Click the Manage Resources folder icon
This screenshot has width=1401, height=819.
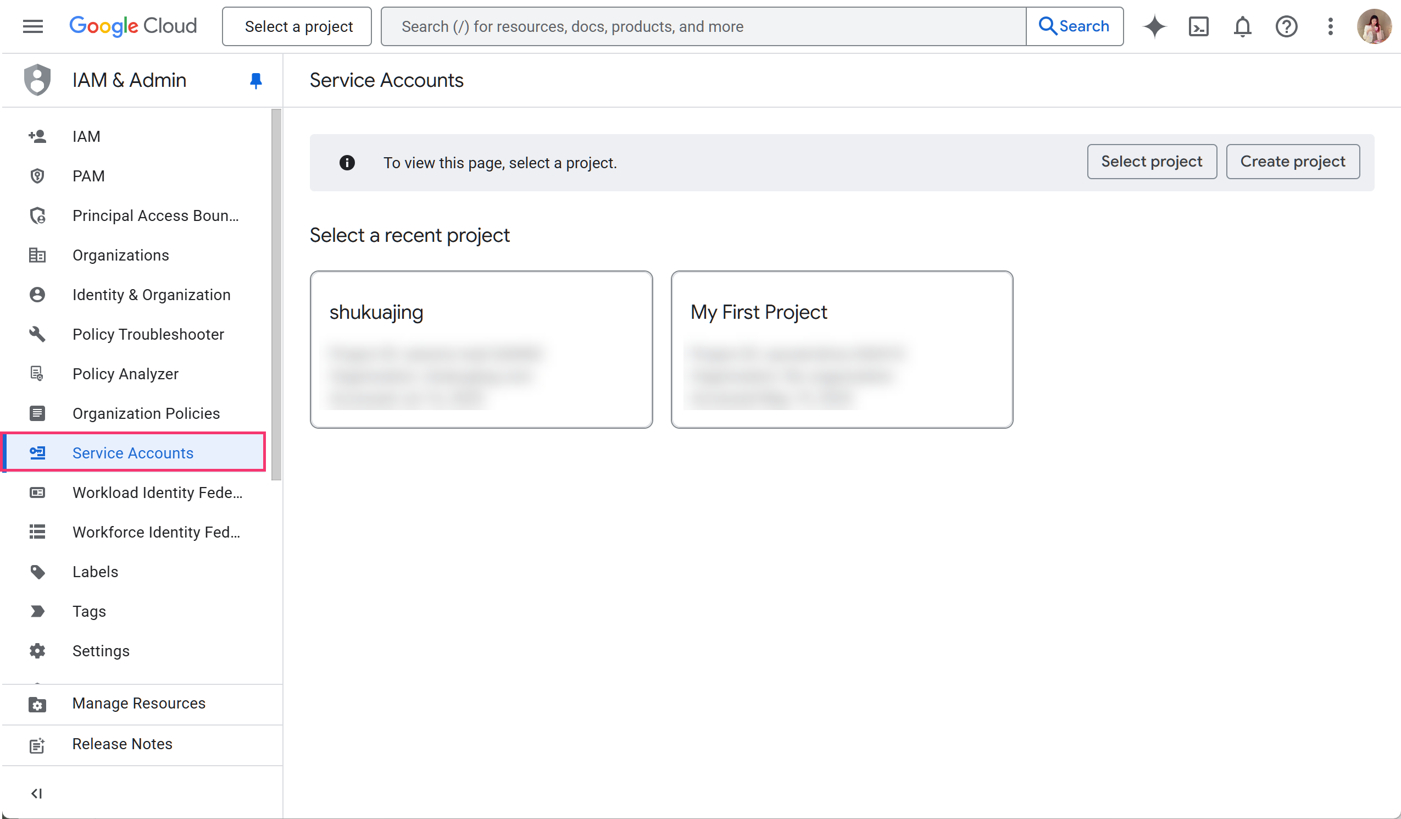pos(37,704)
